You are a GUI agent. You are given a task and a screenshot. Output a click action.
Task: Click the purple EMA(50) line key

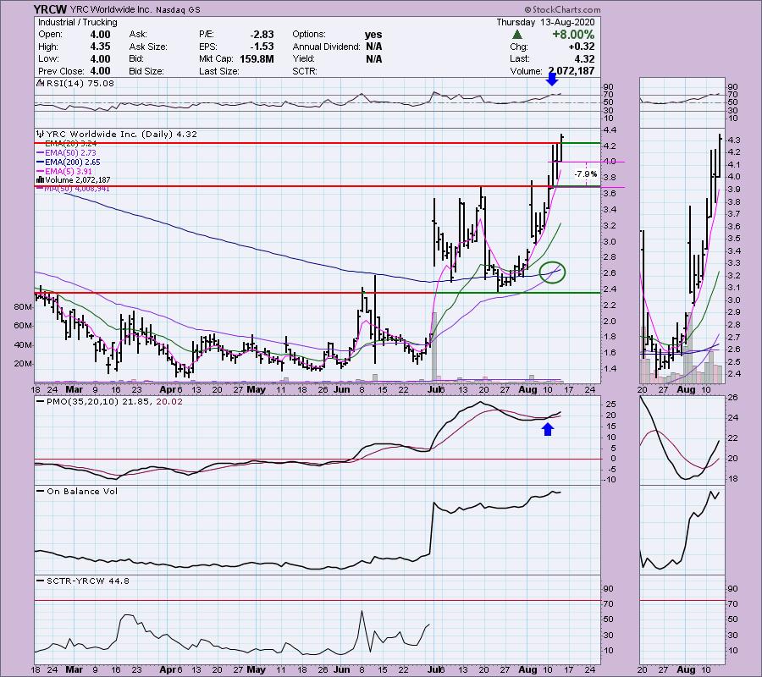pyautogui.click(x=41, y=153)
